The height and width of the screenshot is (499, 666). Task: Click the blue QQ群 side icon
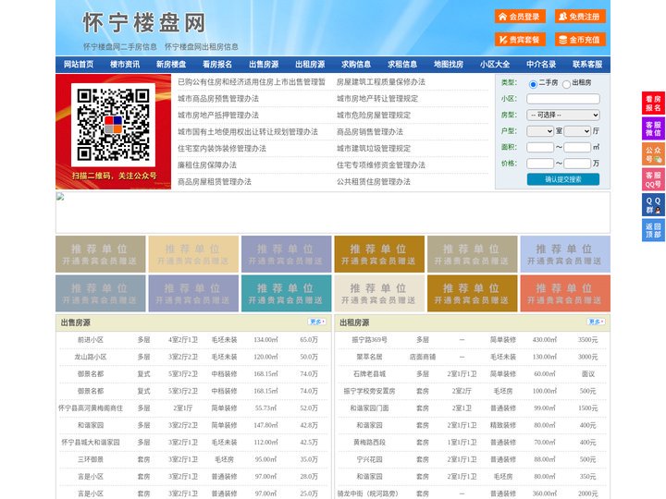[x=653, y=205]
